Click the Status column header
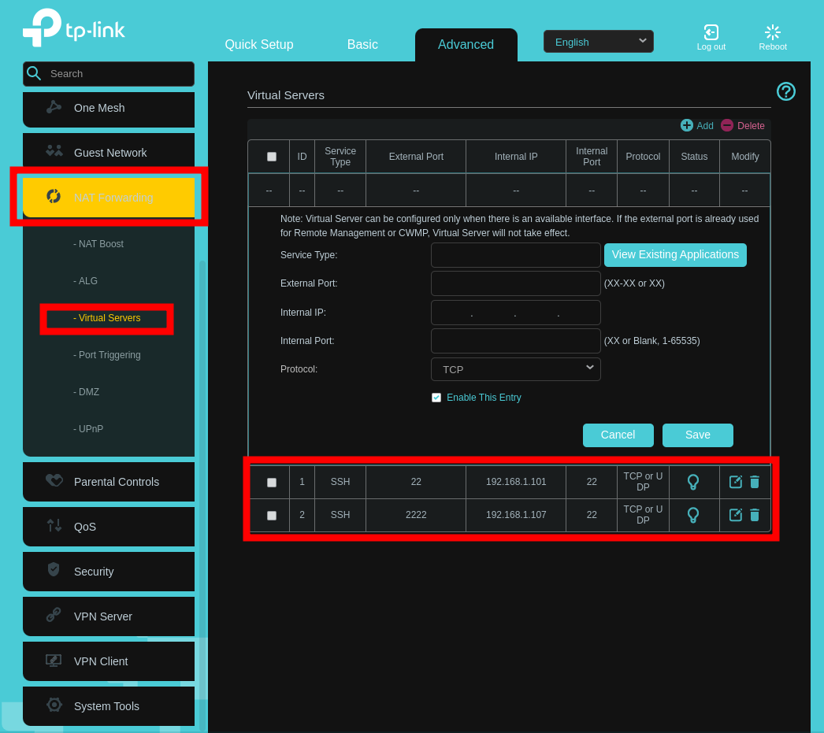Image resolution: width=824 pixels, height=733 pixels. [694, 157]
